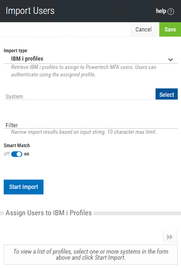The width and height of the screenshot is (181, 268).
Task: Click the Cancel button
Action: (x=144, y=30)
